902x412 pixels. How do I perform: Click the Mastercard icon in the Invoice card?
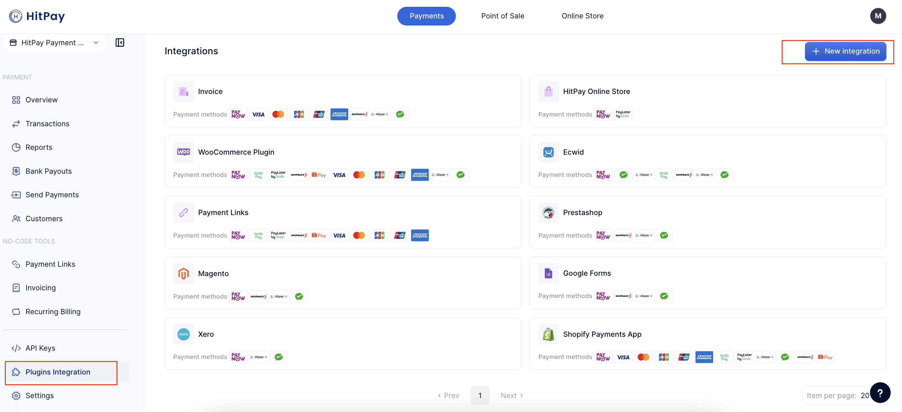[278, 114]
